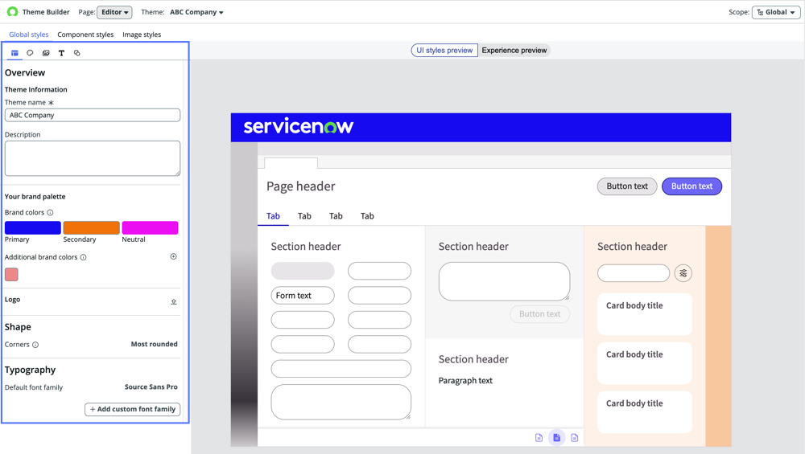Select the second Tab in preview
The height and width of the screenshot is (454, 805).
pos(304,216)
